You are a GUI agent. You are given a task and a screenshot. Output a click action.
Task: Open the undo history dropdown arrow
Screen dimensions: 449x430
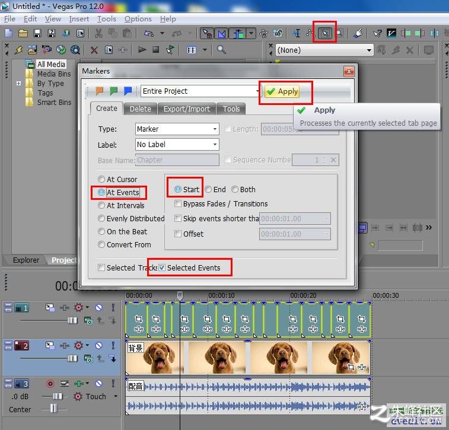click(x=162, y=33)
